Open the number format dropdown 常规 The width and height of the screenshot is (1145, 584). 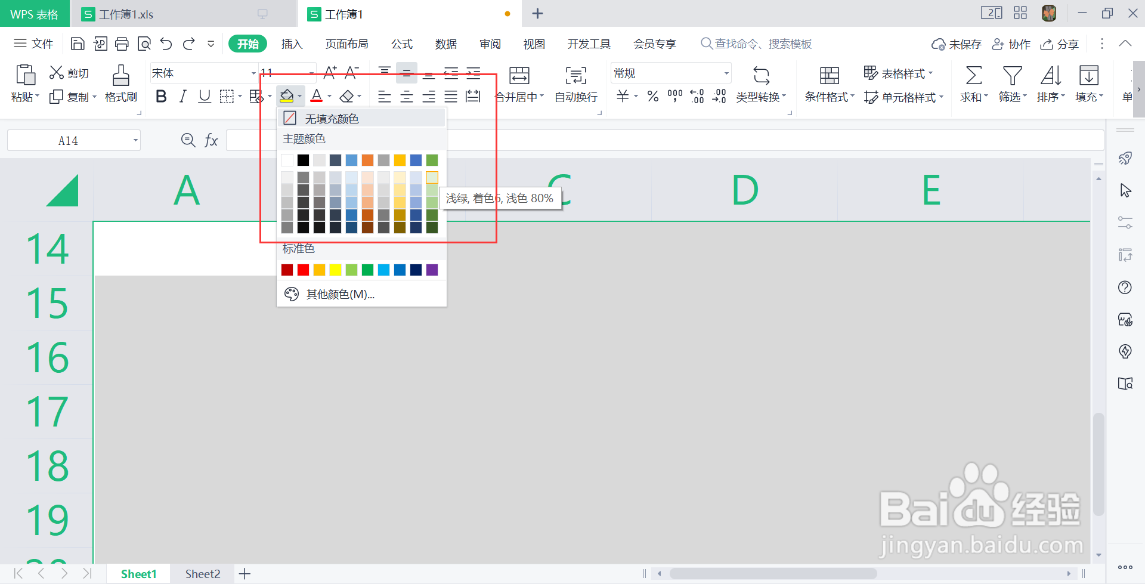(x=726, y=73)
